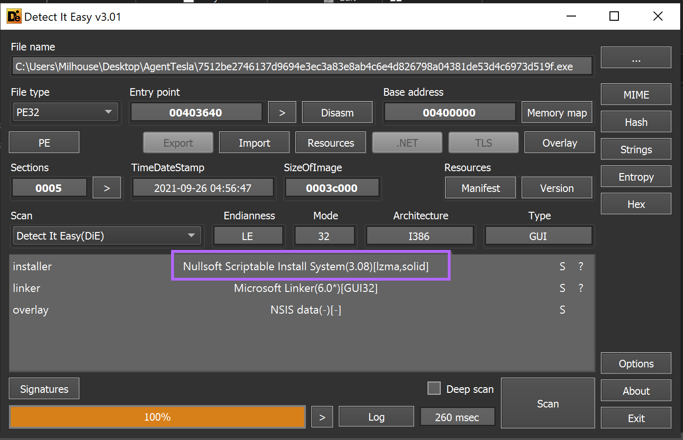
Task: Click the S link on the overlay row
Action: pos(562,309)
